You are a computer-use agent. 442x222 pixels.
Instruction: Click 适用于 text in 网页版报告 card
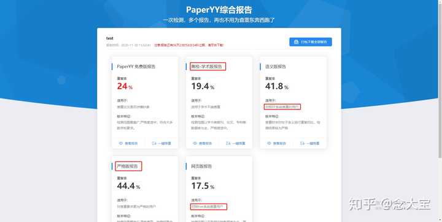tap(208, 207)
